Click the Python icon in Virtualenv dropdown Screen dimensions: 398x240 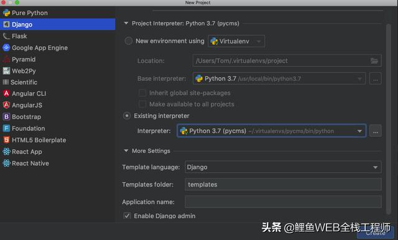pyautogui.click(x=214, y=41)
